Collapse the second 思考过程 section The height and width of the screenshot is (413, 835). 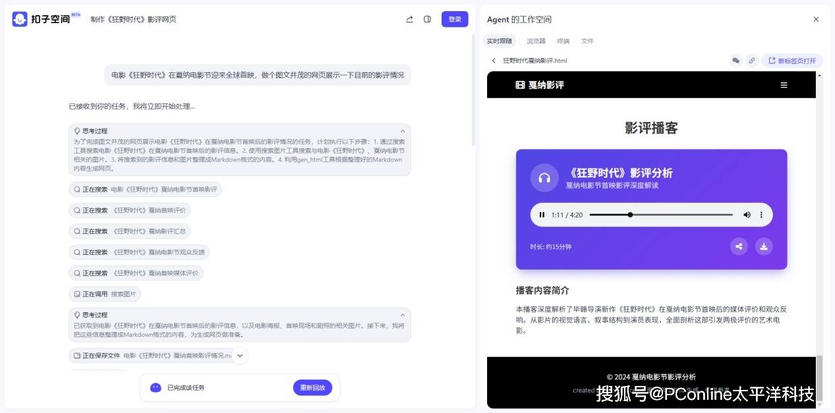click(x=403, y=315)
